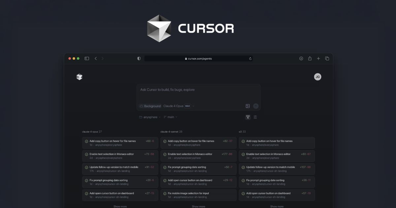The height and width of the screenshot is (208, 396).
Task: Open claude-4-sonnet task Fix mobile image selection
Action: pos(198,195)
